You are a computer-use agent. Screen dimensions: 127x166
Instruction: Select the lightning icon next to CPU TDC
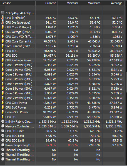click(3, 51)
